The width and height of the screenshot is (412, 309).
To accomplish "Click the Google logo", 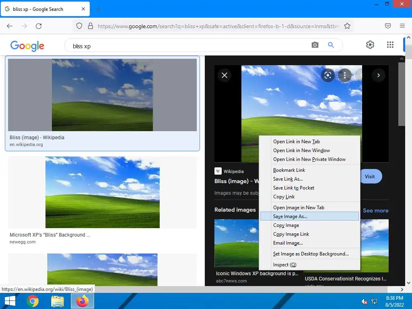I will [x=27, y=46].
